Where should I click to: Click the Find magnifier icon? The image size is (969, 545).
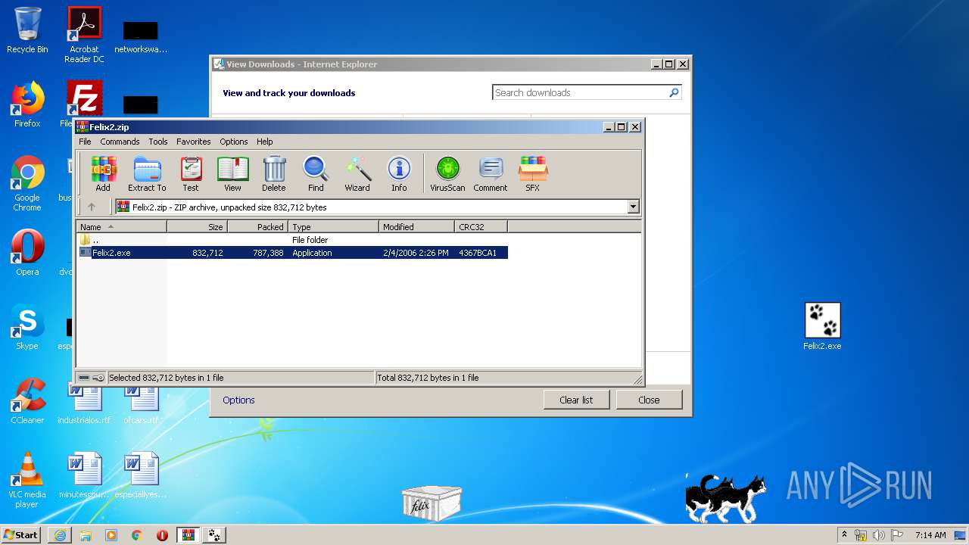[316, 174]
